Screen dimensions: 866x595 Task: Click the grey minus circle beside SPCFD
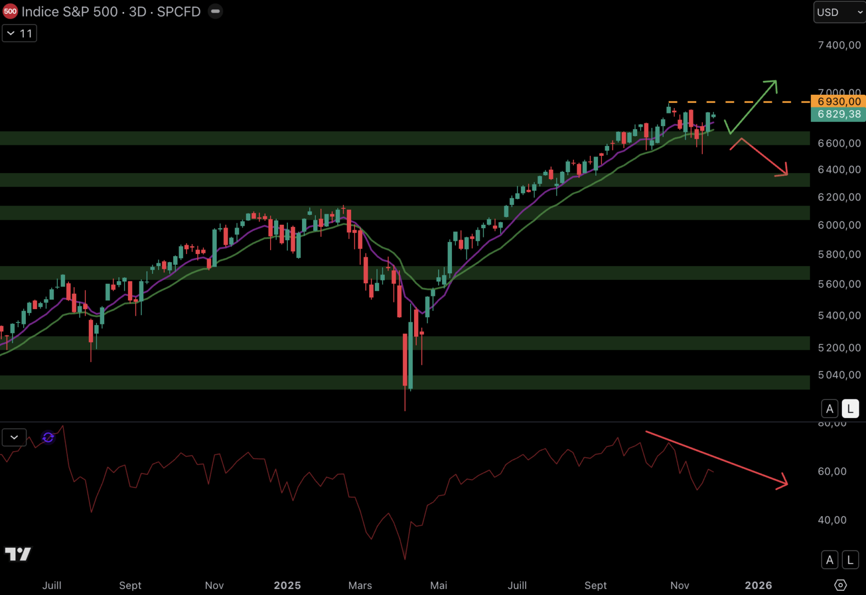pos(216,12)
